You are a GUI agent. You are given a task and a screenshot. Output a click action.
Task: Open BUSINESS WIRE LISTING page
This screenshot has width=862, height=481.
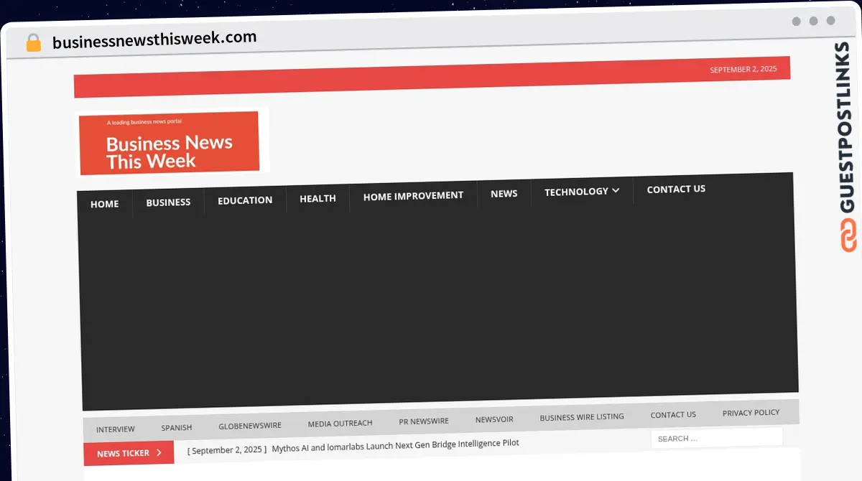pos(582,417)
